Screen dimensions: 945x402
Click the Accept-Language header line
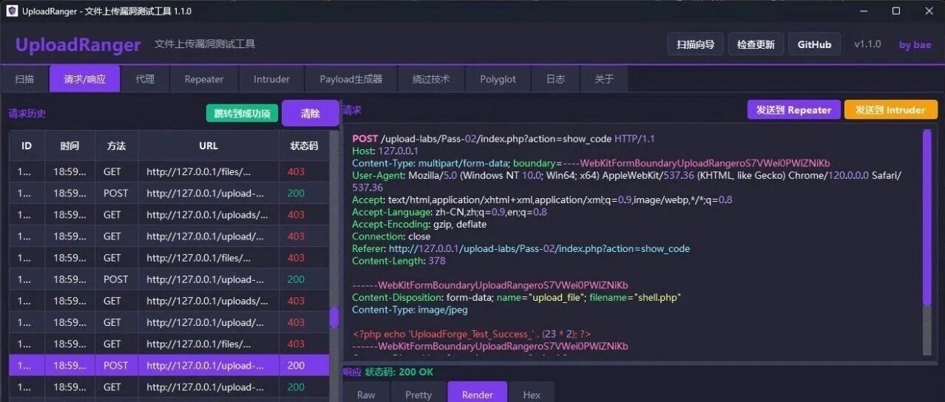pyautogui.click(x=450, y=212)
